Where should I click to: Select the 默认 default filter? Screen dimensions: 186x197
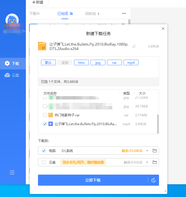48,62
